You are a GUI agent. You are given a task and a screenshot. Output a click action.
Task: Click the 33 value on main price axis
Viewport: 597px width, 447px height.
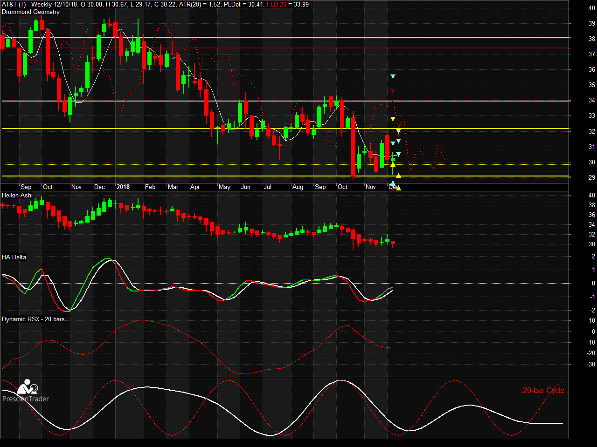pyautogui.click(x=591, y=115)
